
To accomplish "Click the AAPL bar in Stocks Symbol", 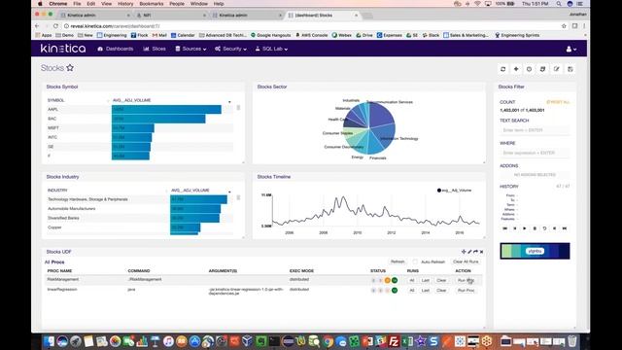I will tap(166, 109).
